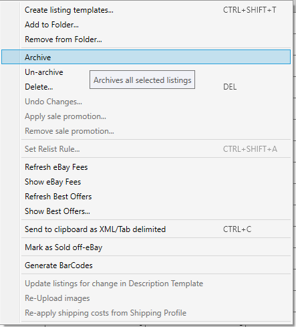Screen dimensions: 296x327
Task: Open Show Best Offers dialog
Action: click(146, 211)
